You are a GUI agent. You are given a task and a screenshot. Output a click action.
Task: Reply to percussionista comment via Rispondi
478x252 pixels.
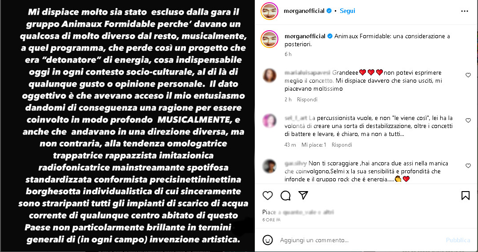[x=342, y=145]
